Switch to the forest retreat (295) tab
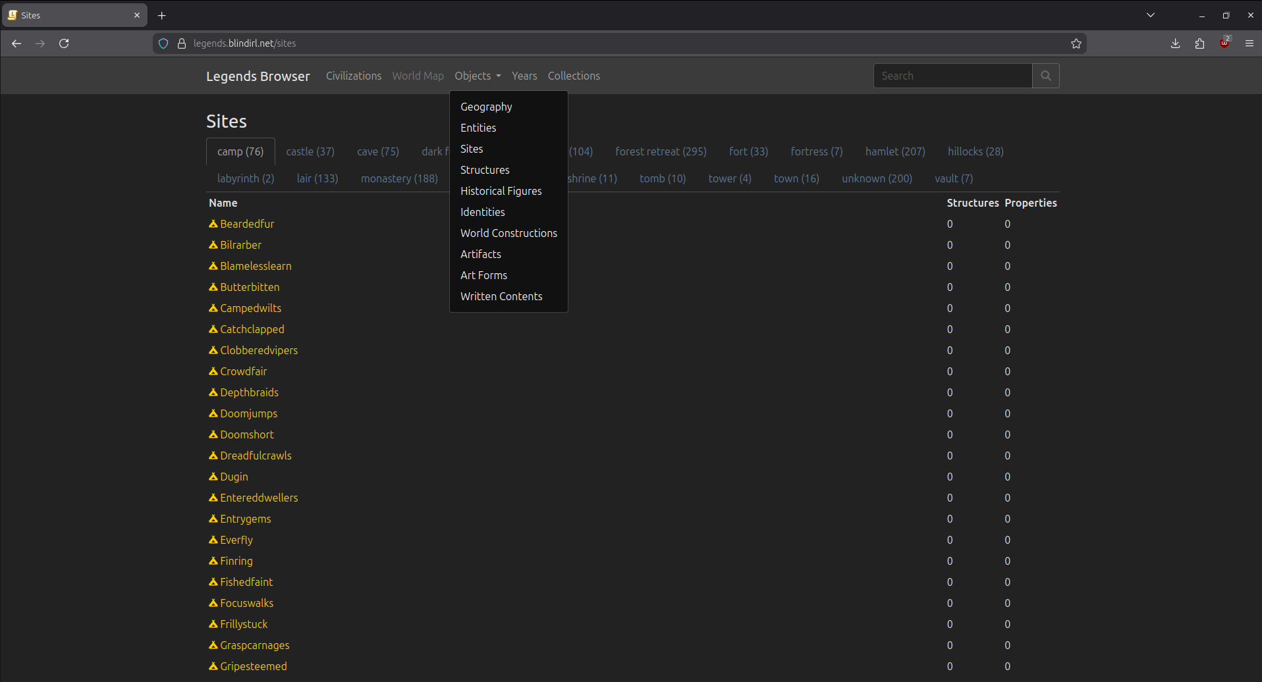Image resolution: width=1262 pixels, height=682 pixels. click(661, 151)
